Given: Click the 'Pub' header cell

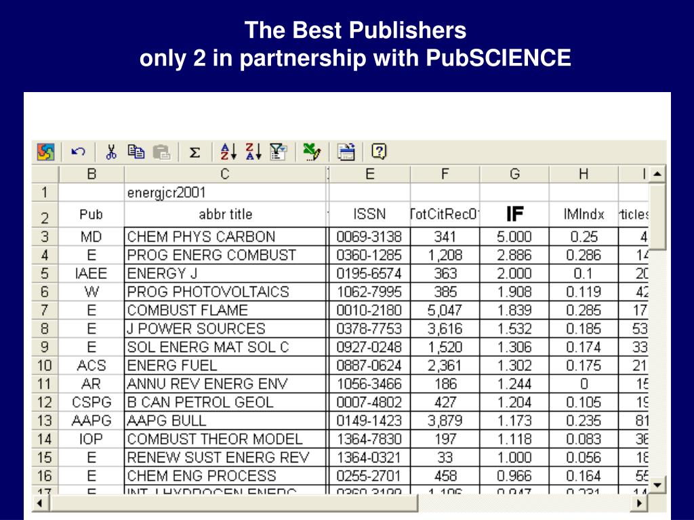Looking at the screenshot, I should 91,215.
